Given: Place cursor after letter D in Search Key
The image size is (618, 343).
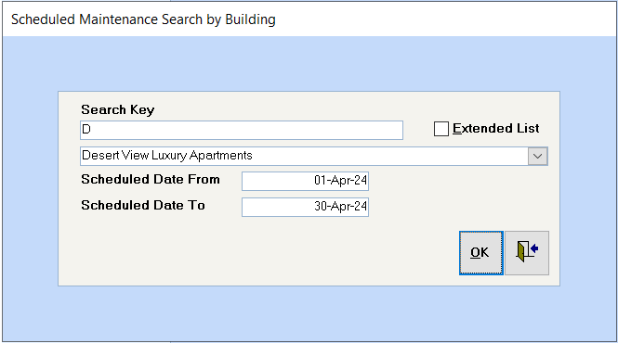Looking at the screenshot, I should pyautogui.click(x=92, y=130).
